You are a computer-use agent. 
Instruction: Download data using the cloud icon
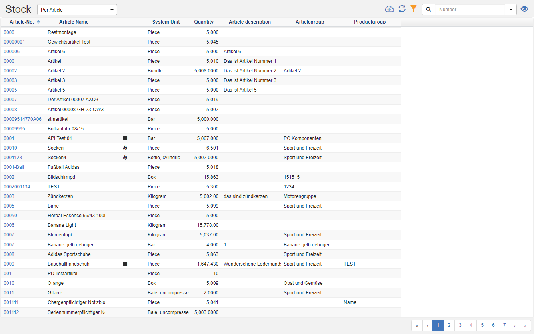coord(389,8)
